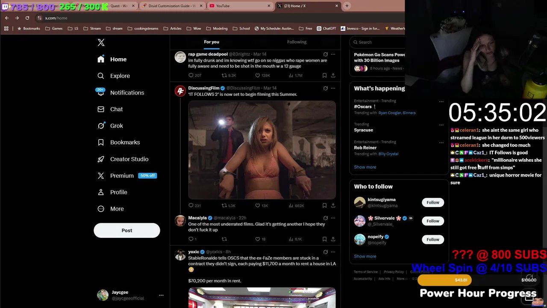Open the Pokémon Go Scans news story
Viewport: 547px width, 308px height.
[x=379, y=57]
